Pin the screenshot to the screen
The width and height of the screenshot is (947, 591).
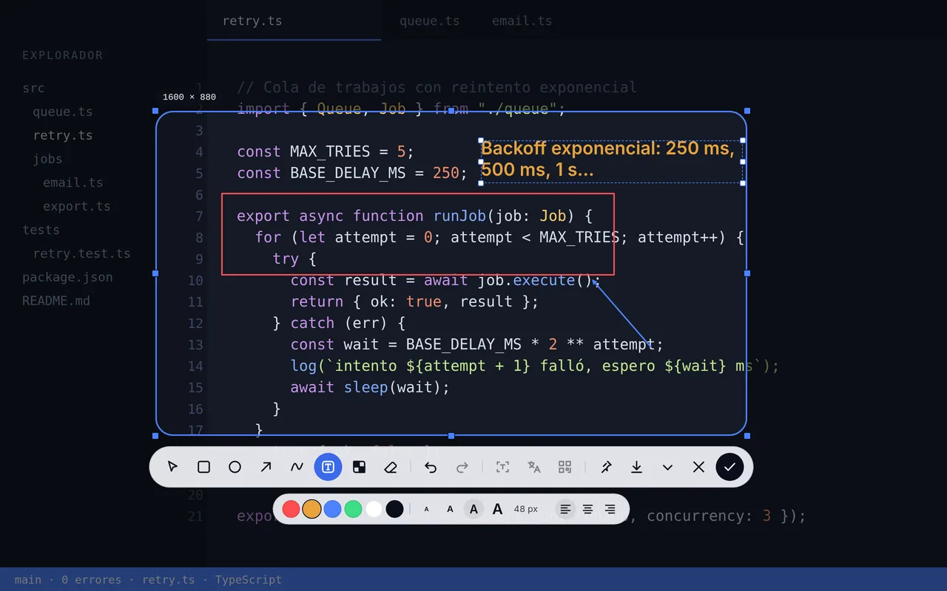606,467
